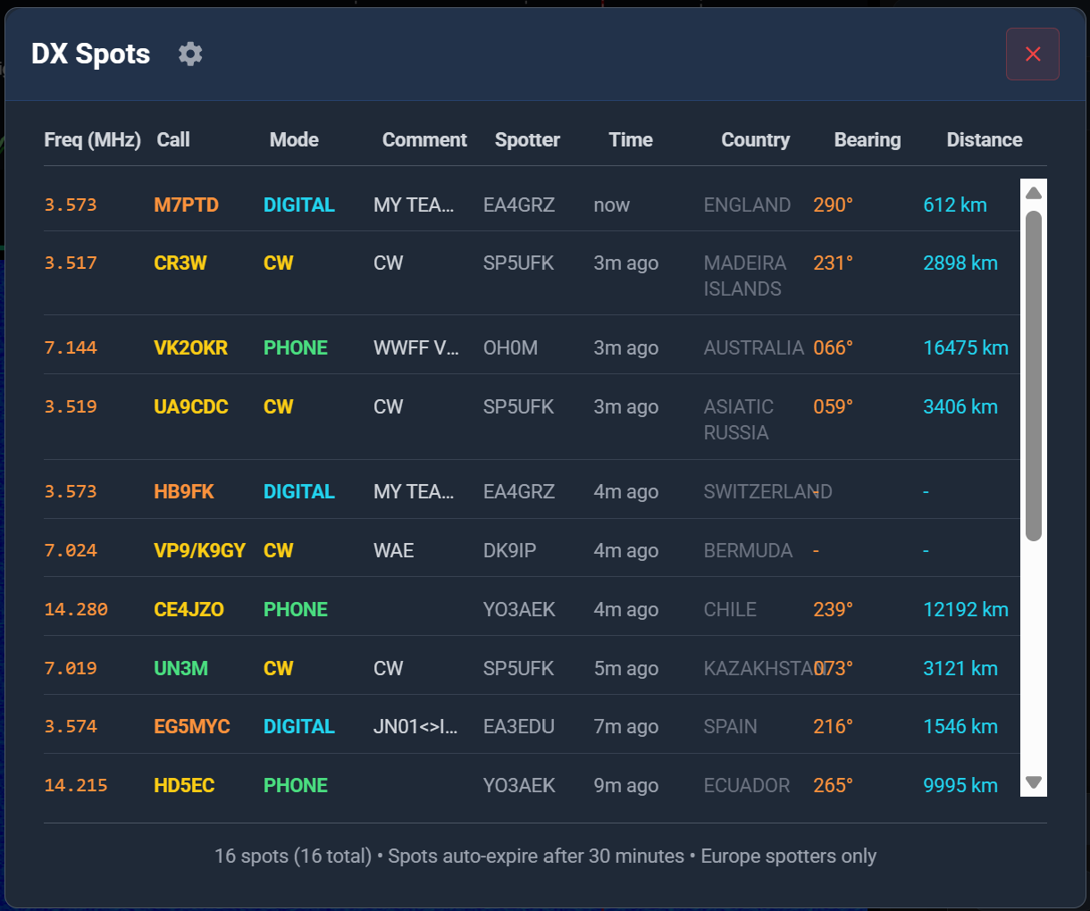Click the Mode column header
This screenshot has width=1090, height=911.
pyautogui.click(x=294, y=139)
